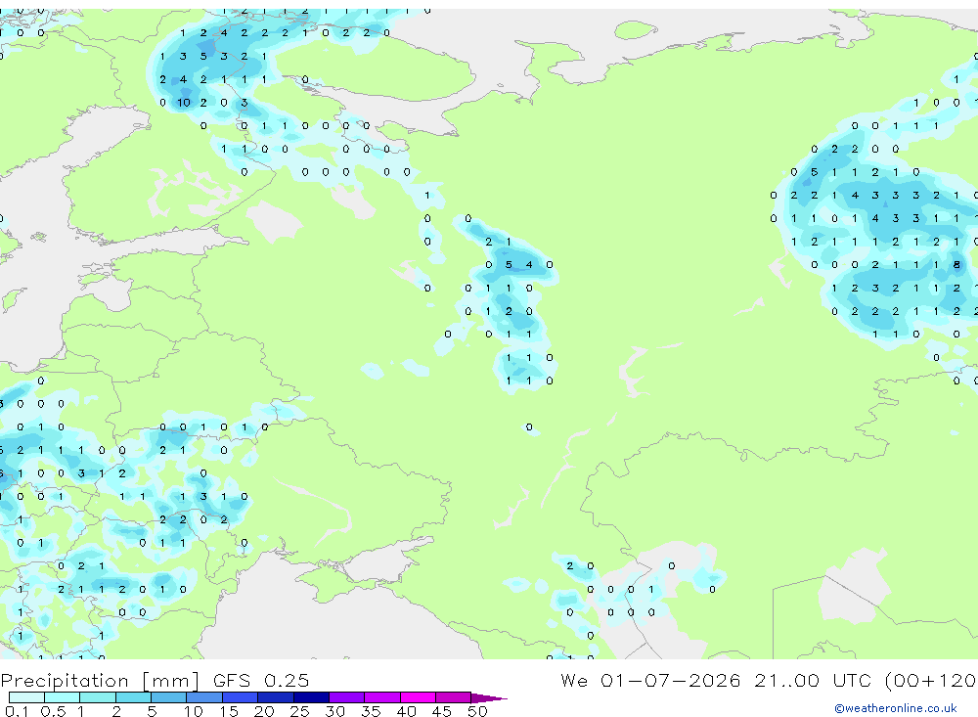This screenshot has width=978, height=717.
Task: Click the 0.1 legend scale label
Action: [17, 711]
